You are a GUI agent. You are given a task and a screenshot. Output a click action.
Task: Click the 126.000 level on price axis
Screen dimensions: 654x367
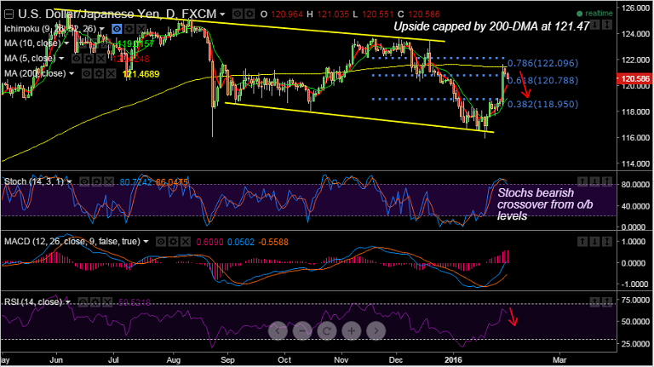coord(634,8)
